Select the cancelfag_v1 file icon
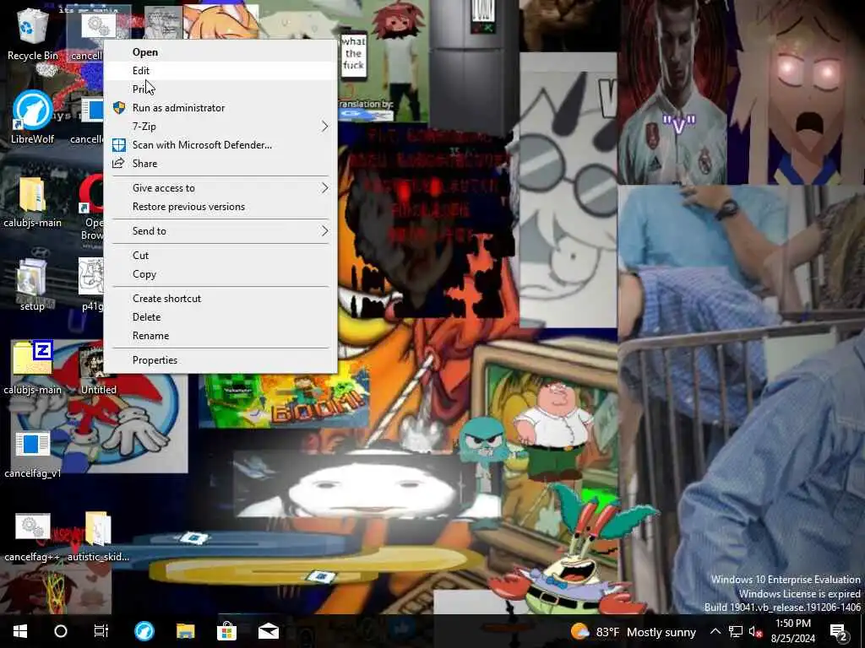Viewport: 865px width, 648px height. click(x=33, y=453)
